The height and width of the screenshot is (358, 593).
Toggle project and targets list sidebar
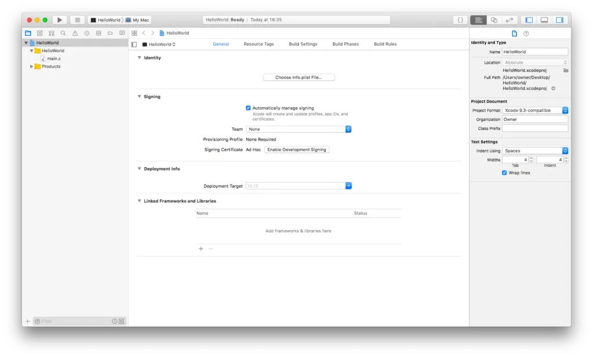(134, 44)
